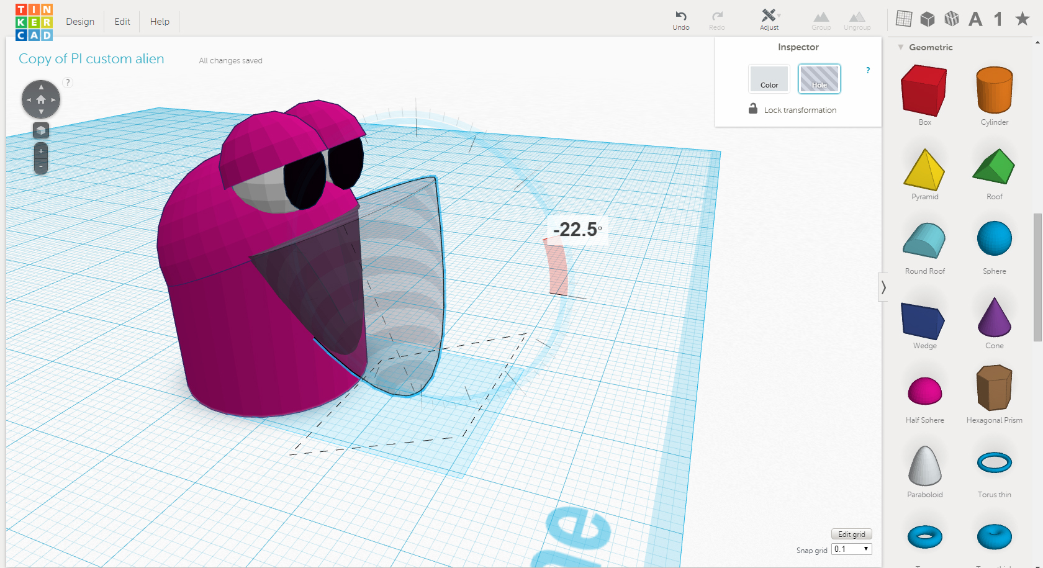Screen dimensions: 1043x568
Task: Pick the pink Half Sphere shape
Action: 925,391
